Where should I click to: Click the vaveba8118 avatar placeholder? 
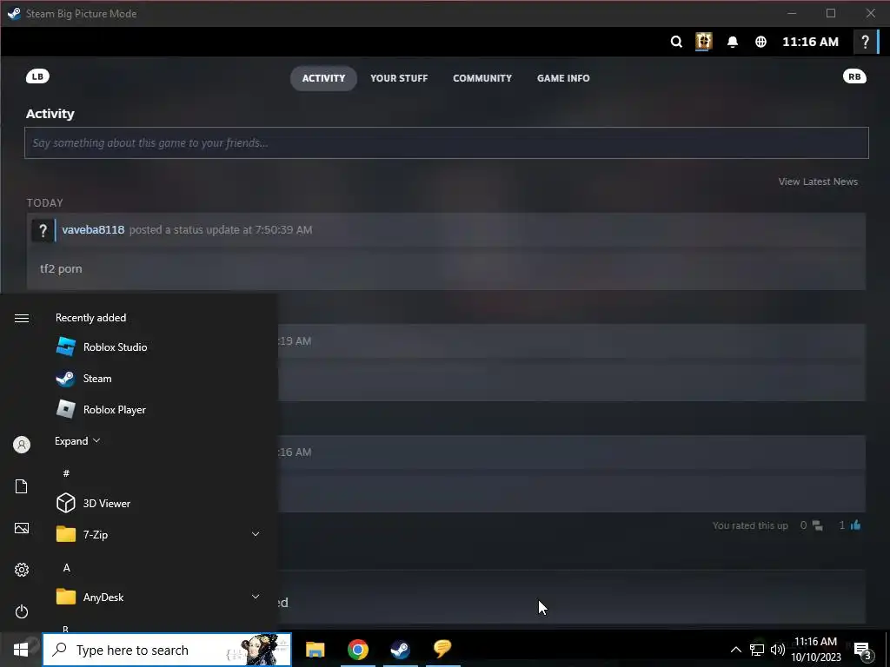click(43, 230)
